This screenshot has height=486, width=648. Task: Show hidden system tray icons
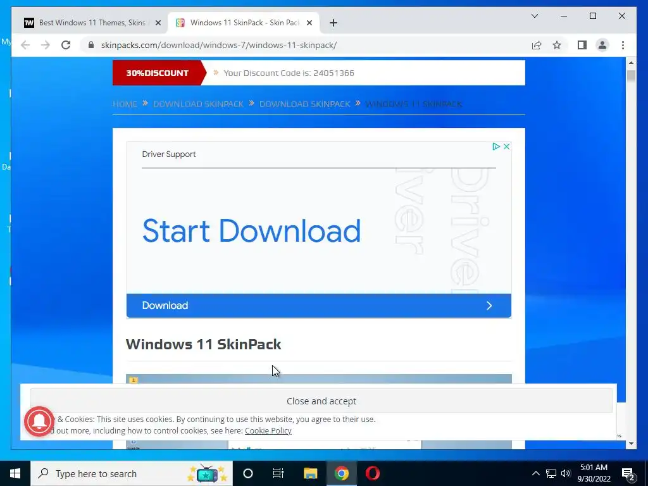pyautogui.click(x=535, y=473)
